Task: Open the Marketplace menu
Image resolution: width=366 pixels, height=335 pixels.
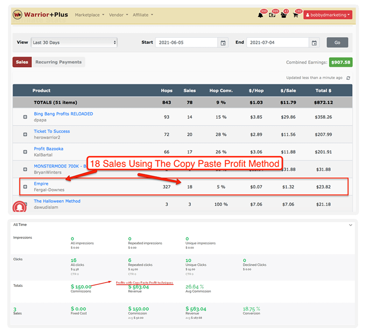Action: tap(90, 15)
